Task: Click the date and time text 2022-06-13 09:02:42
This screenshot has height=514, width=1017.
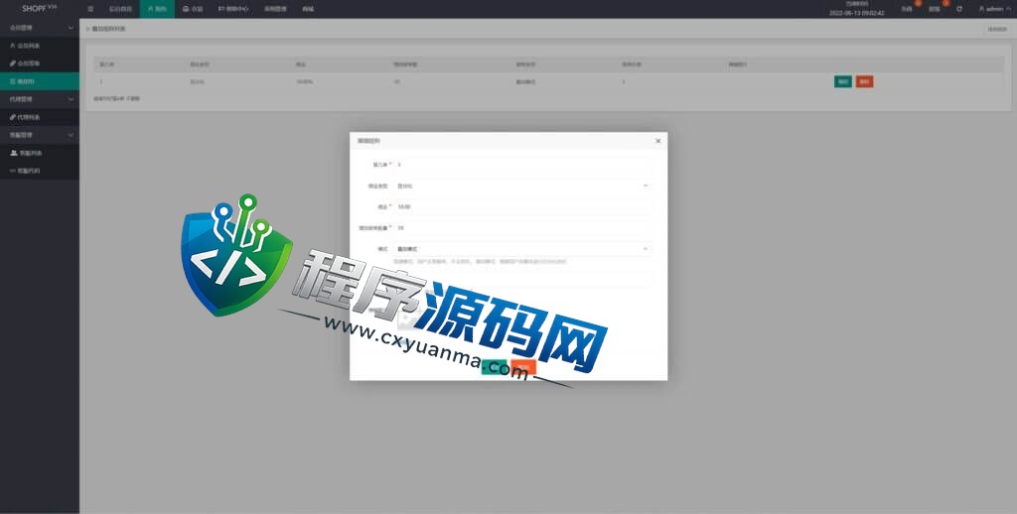Action: [856, 13]
